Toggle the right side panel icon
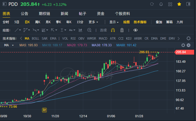 pos(188,4)
